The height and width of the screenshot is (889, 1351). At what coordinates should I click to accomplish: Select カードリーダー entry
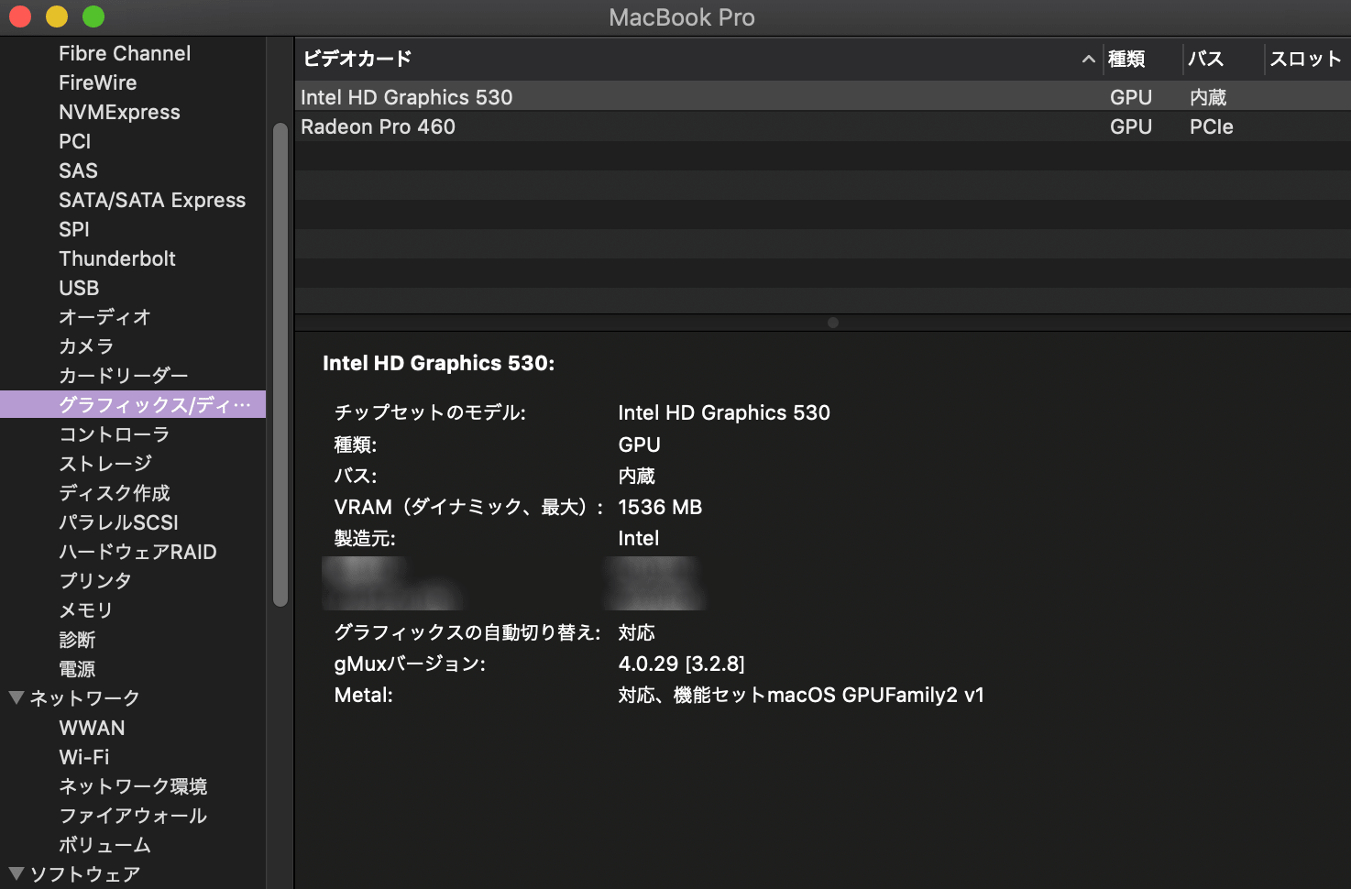[x=124, y=376]
